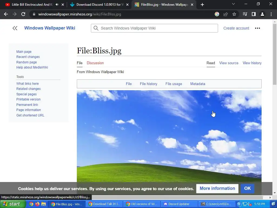Screen dimensions: 277x208
Task: Focus the Search Windows Wallpaper Wiki field
Action: [154, 28]
